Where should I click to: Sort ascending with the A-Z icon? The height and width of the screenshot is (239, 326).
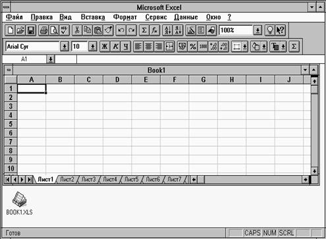[x=167, y=30]
